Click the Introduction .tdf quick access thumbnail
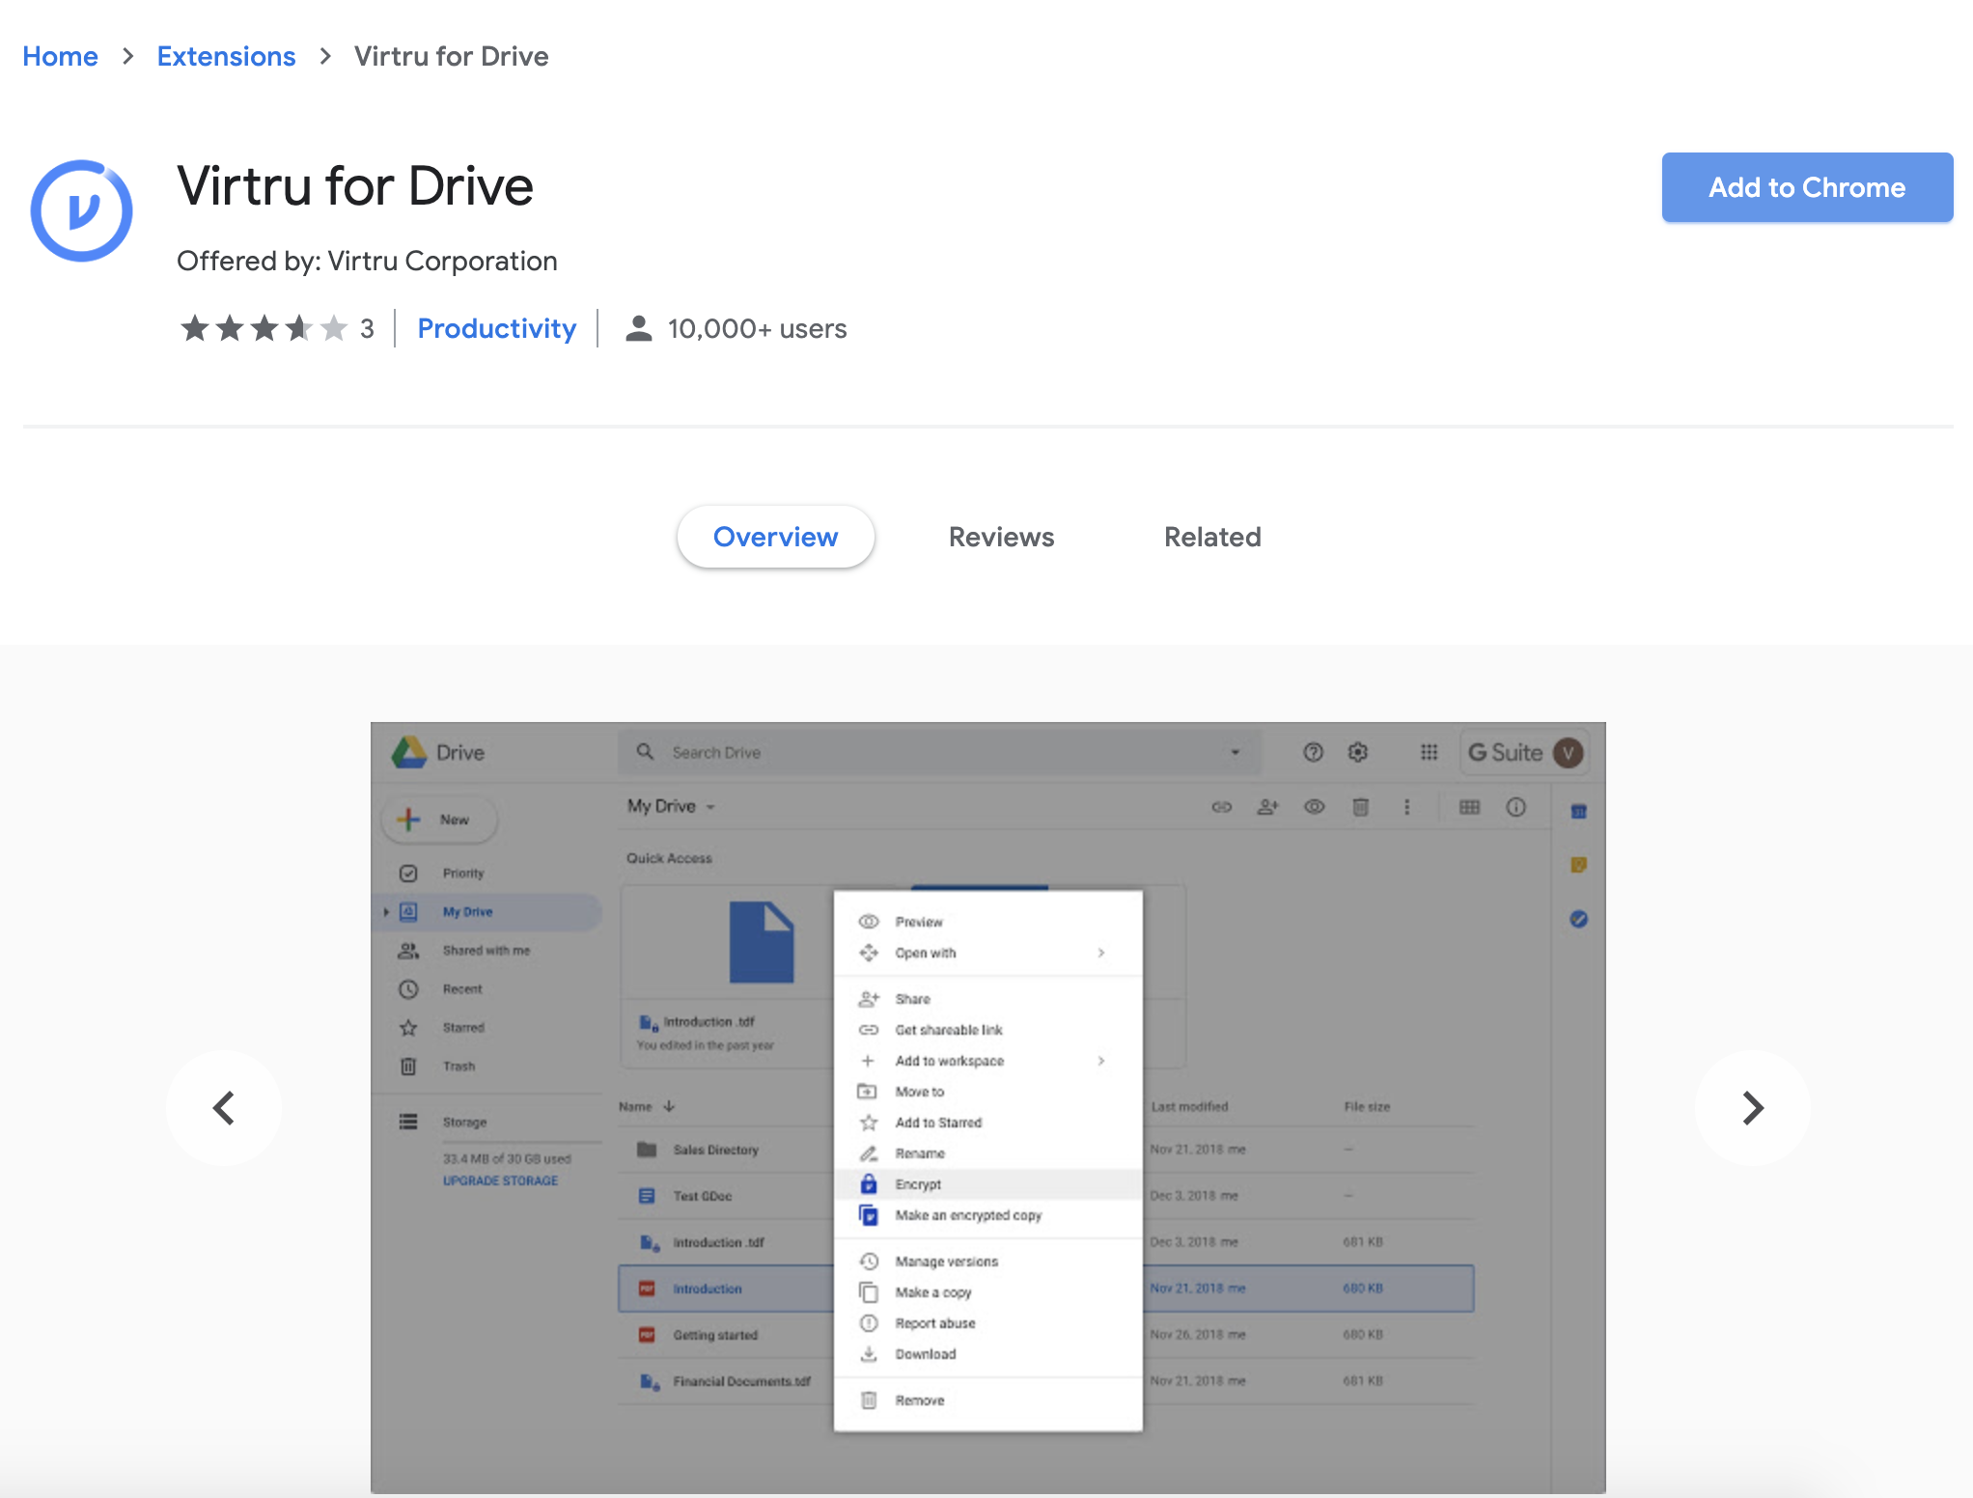The width and height of the screenshot is (1973, 1498). [x=728, y=977]
